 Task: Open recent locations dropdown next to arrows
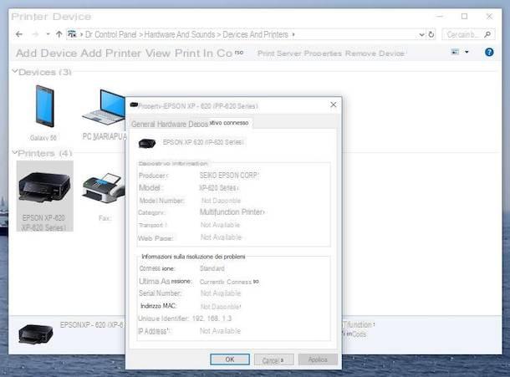tap(48, 34)
